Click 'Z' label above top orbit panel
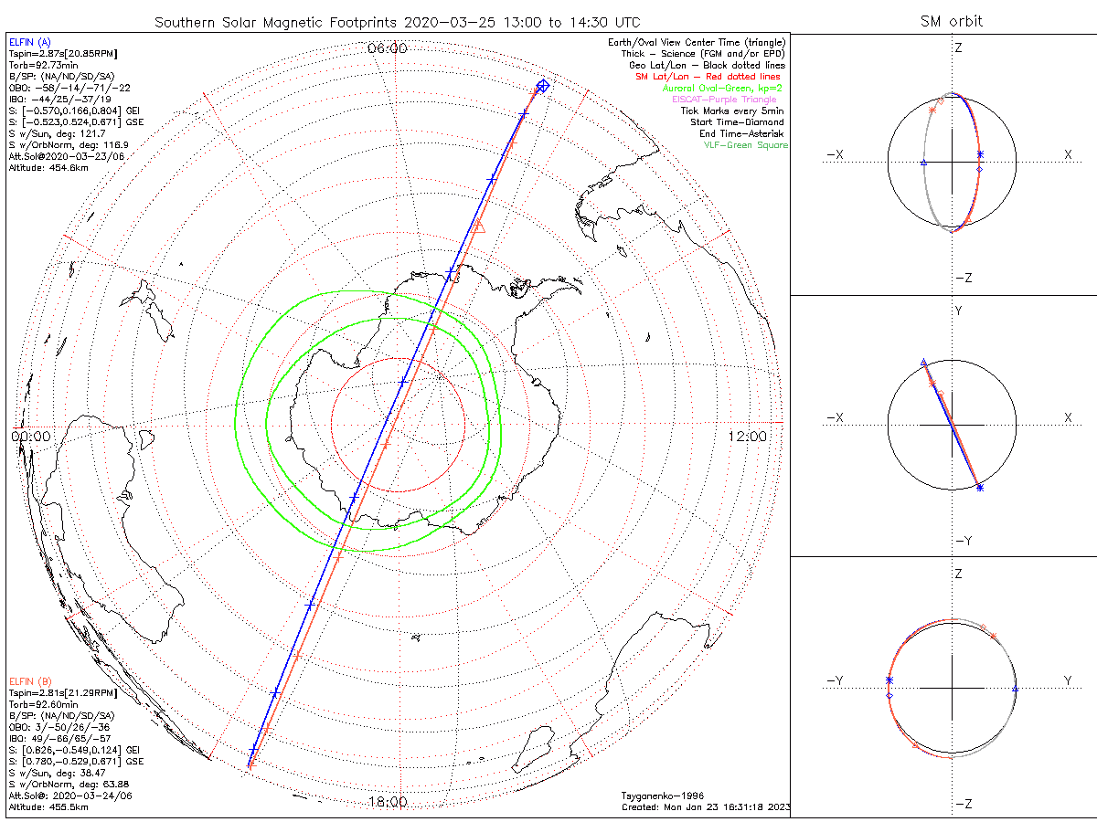Image resolution: width=1097 pixels, height=822 pixels. click(x=958, y=47)
